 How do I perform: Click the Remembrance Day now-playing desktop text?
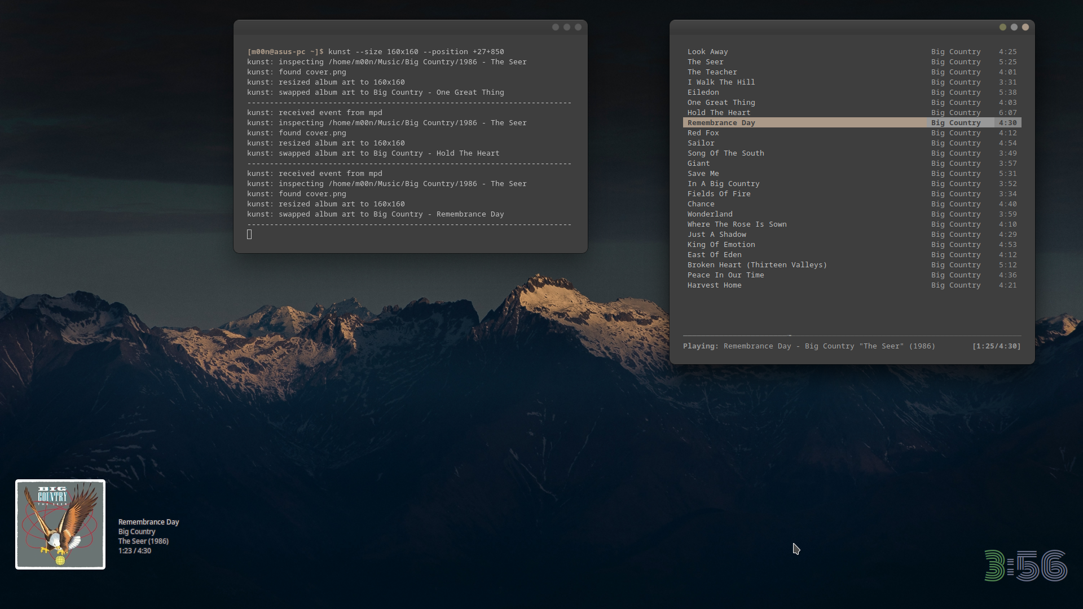148,522
